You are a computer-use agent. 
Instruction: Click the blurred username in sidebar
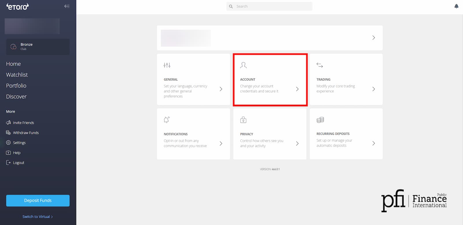(x=32, y=26)
